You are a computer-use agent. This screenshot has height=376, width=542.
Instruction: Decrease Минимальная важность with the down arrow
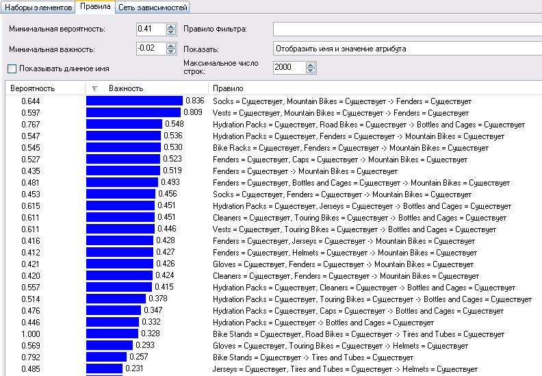click(x=171, y=51)
